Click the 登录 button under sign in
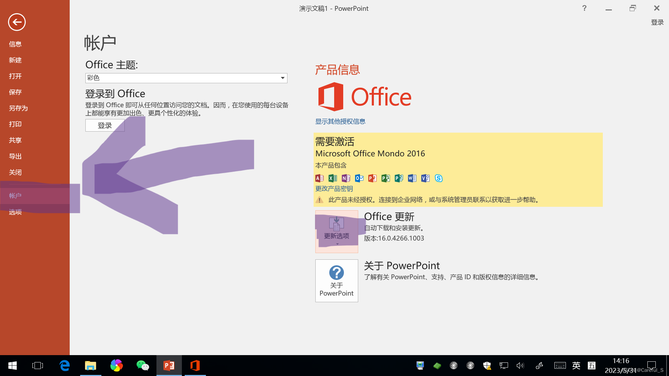Image resolution: width=669 pixels, height=376 pixels. [105, 125]
